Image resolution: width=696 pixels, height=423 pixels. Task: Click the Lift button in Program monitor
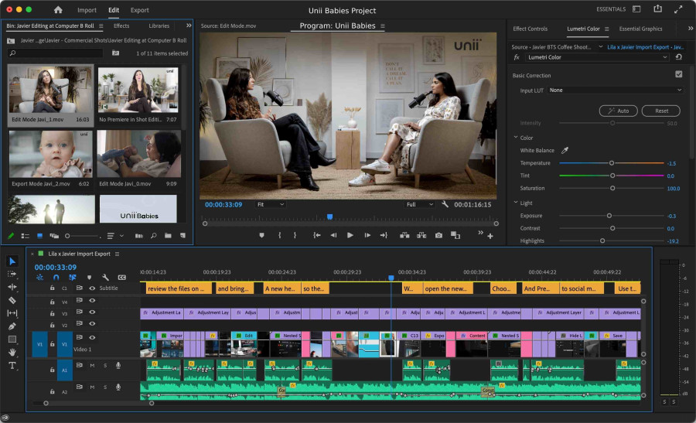coord(404,235)
